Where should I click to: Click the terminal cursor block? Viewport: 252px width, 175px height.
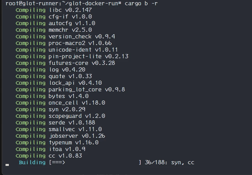tap(7, 165)
